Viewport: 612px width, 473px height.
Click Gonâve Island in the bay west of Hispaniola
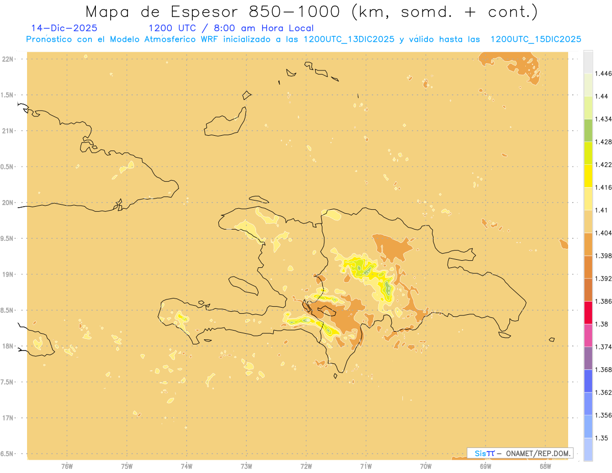click(x=243, y=285)
